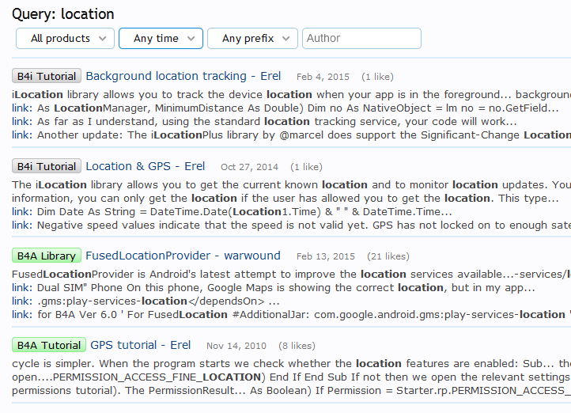Expand the Any time filter

coord(161,38)
